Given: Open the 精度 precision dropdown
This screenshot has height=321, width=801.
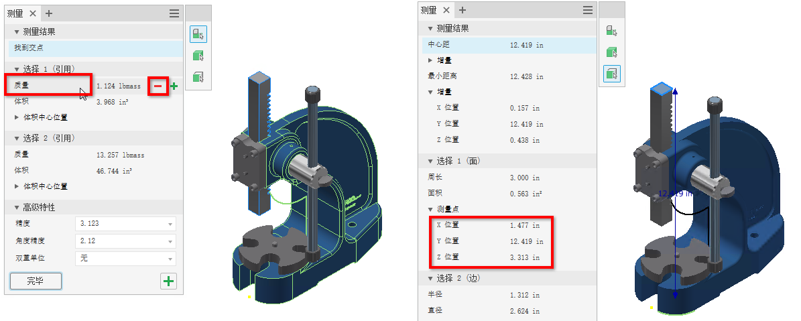Looking at the screenshot, I should 125,224.
